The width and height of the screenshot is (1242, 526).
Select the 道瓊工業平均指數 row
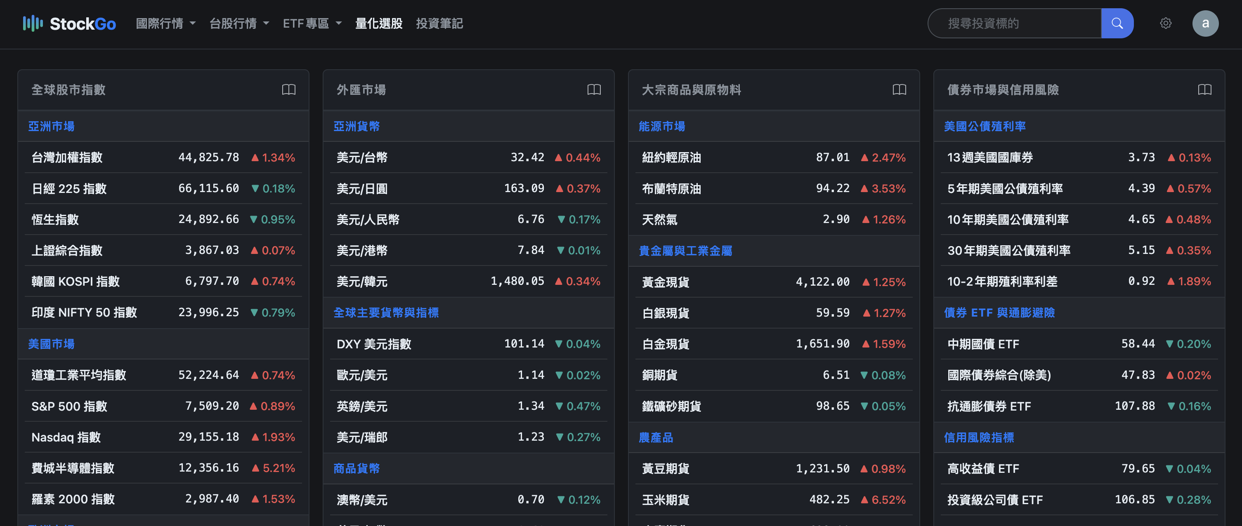163,375
